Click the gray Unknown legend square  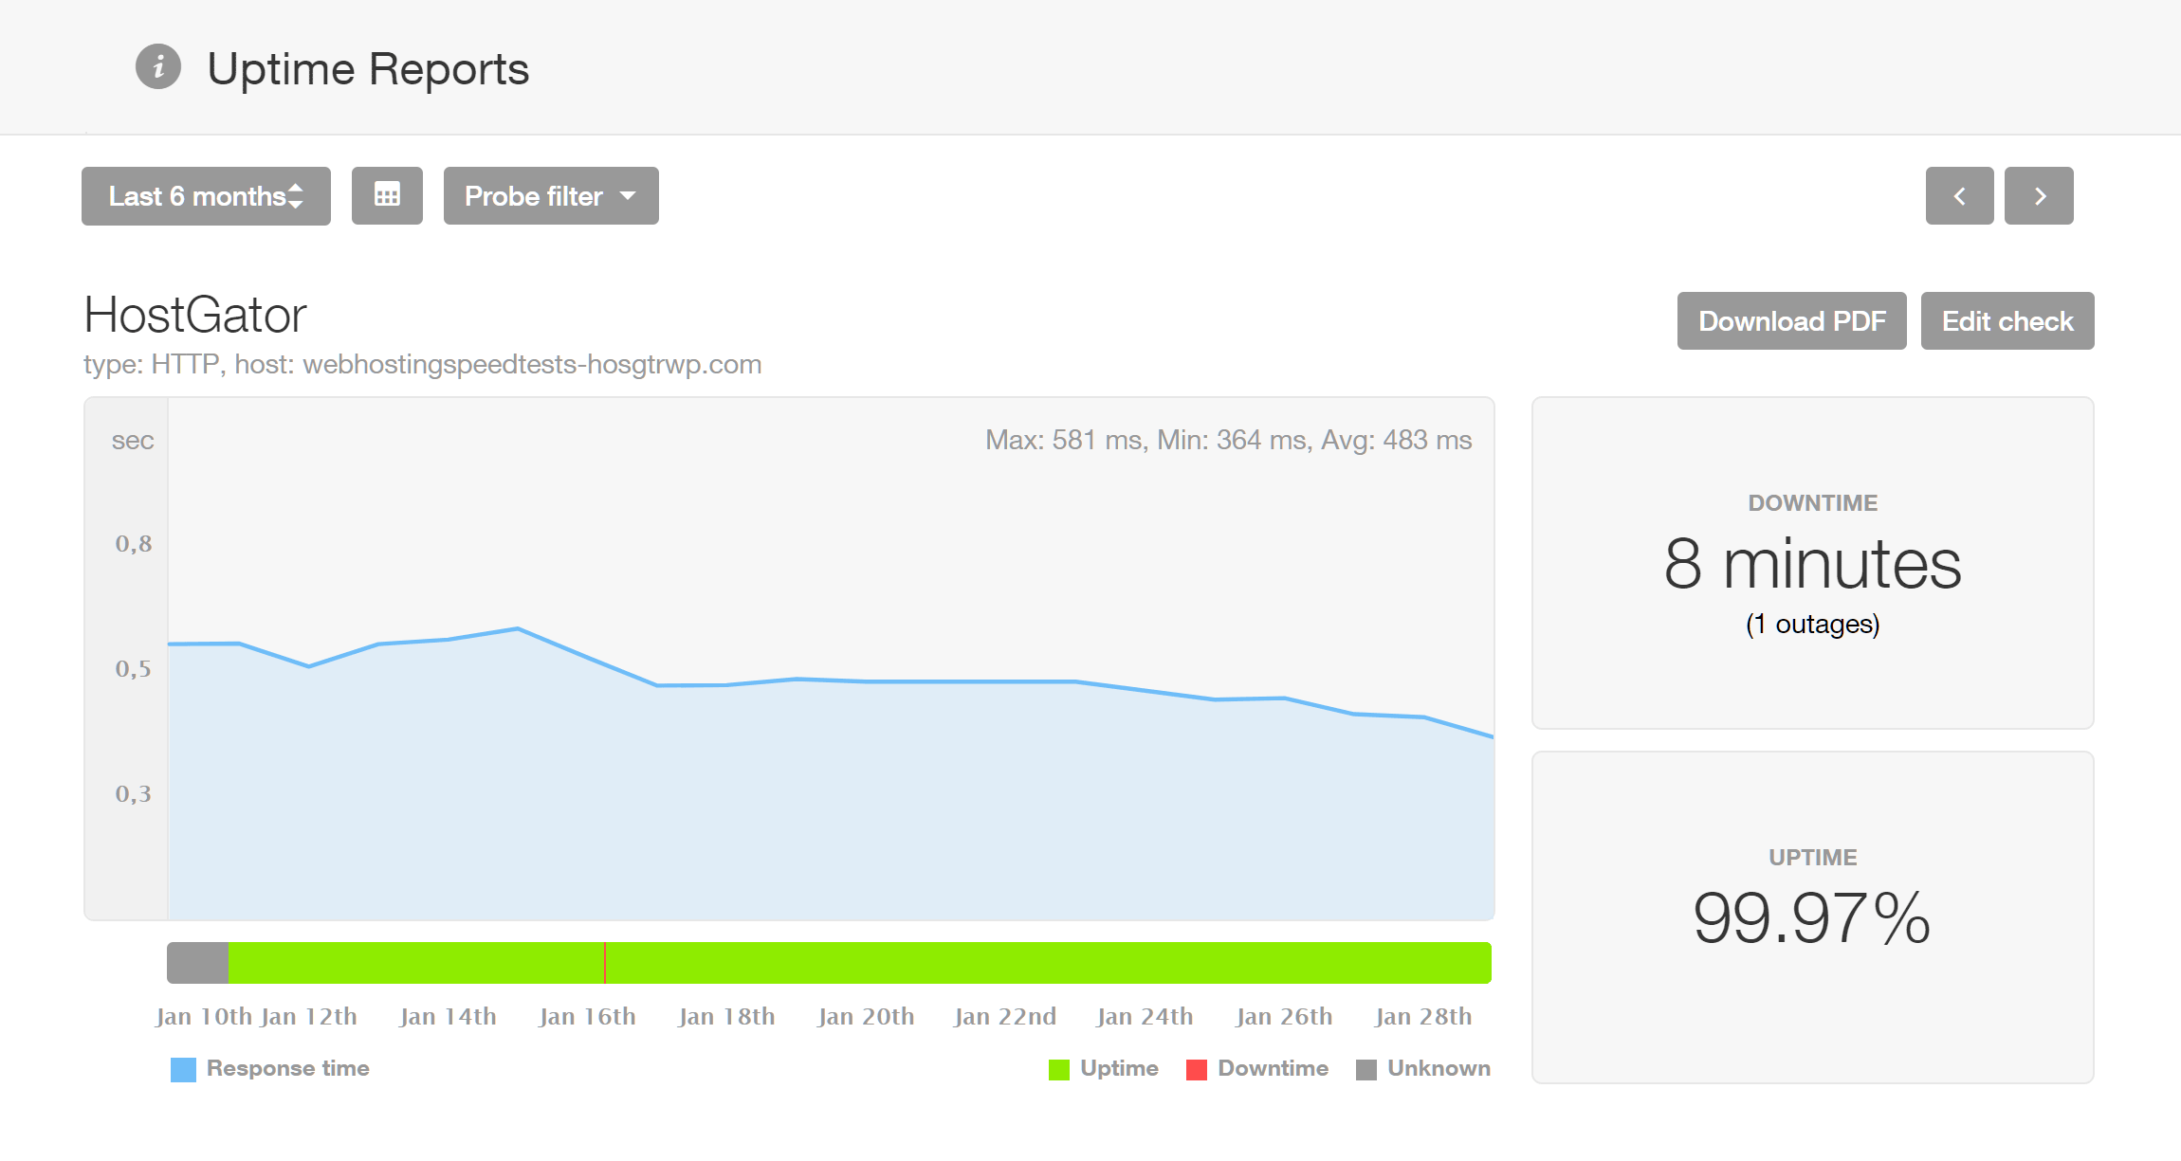click(1366, 1069)
